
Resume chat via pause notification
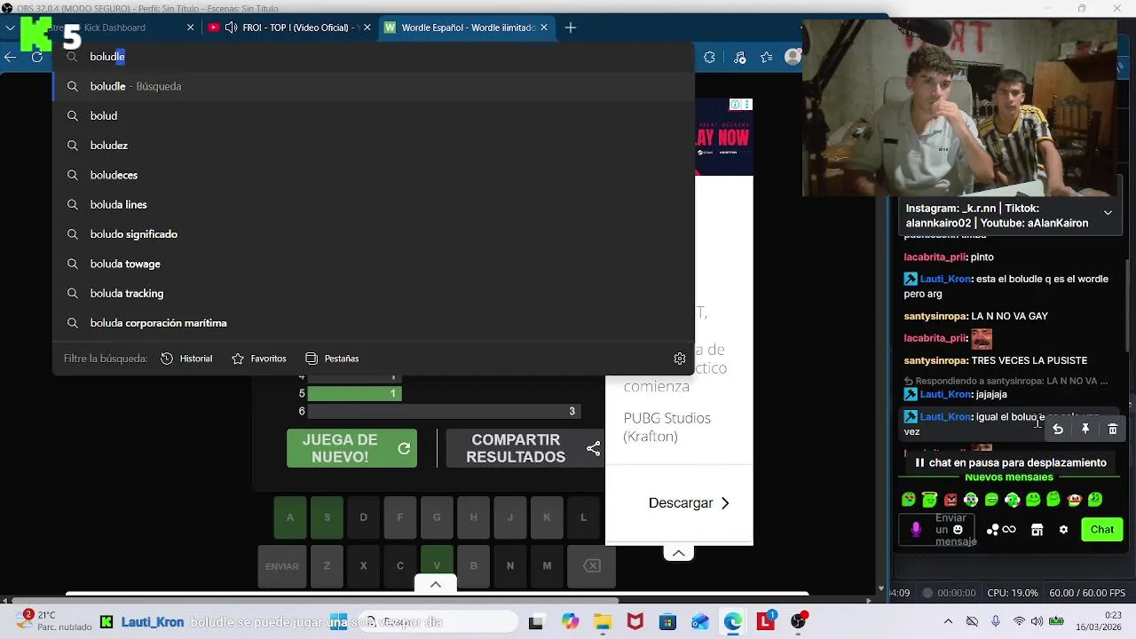point(1010,462)
